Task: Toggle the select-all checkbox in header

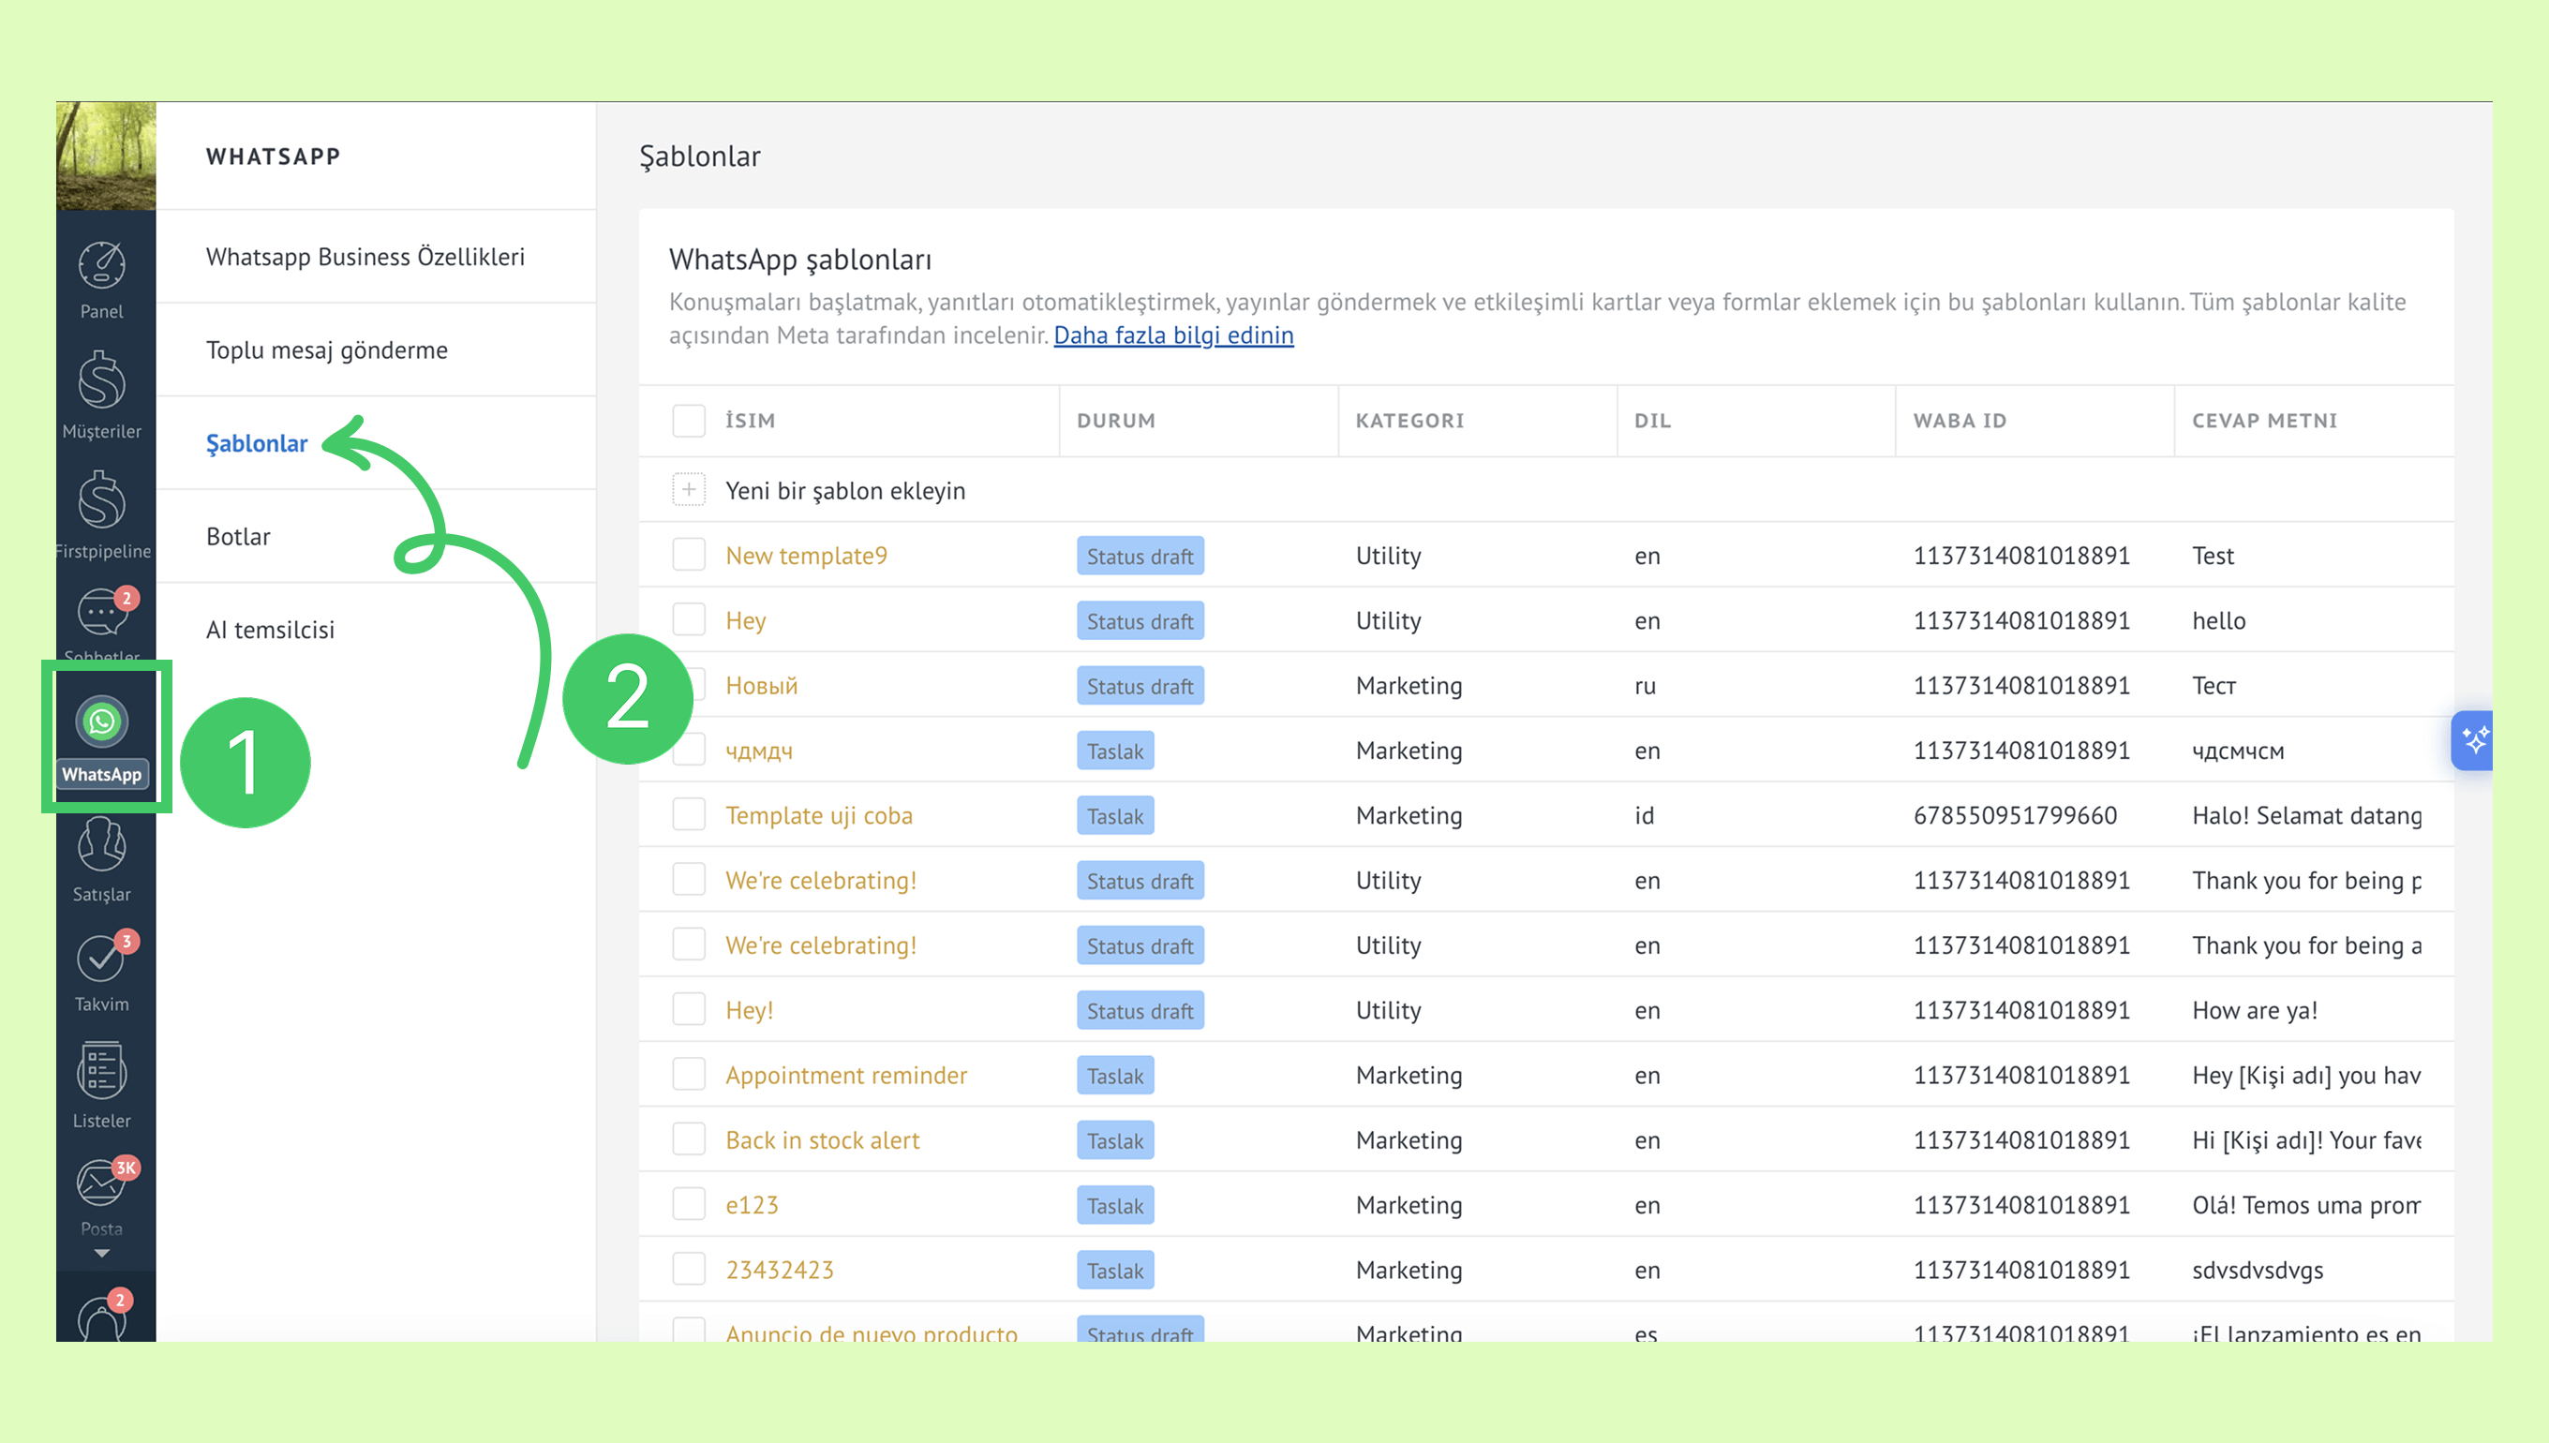Action: [x=689, y=420]
